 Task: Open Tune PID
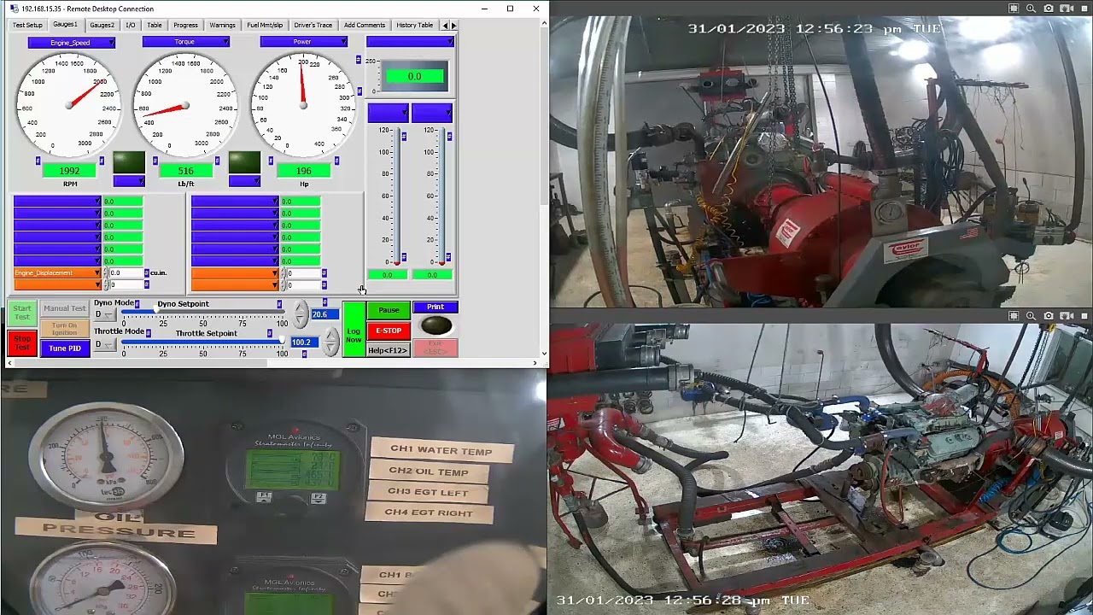(65, 348)
